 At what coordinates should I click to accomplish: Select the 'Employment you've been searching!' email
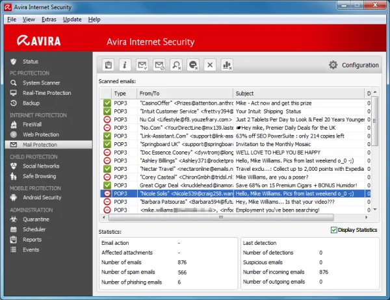pyautogui.click(x=235, y=210)
